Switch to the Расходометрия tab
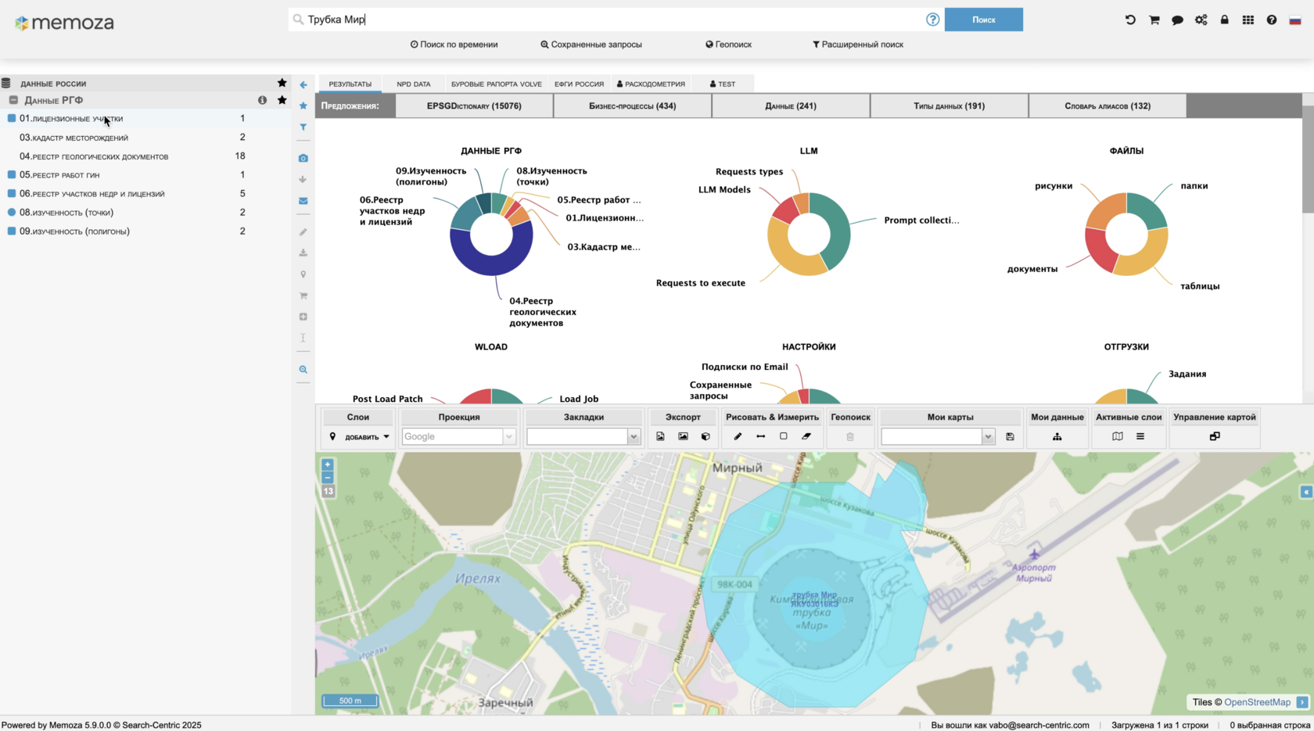The image size is (1314, 731). tap(651, 84)
